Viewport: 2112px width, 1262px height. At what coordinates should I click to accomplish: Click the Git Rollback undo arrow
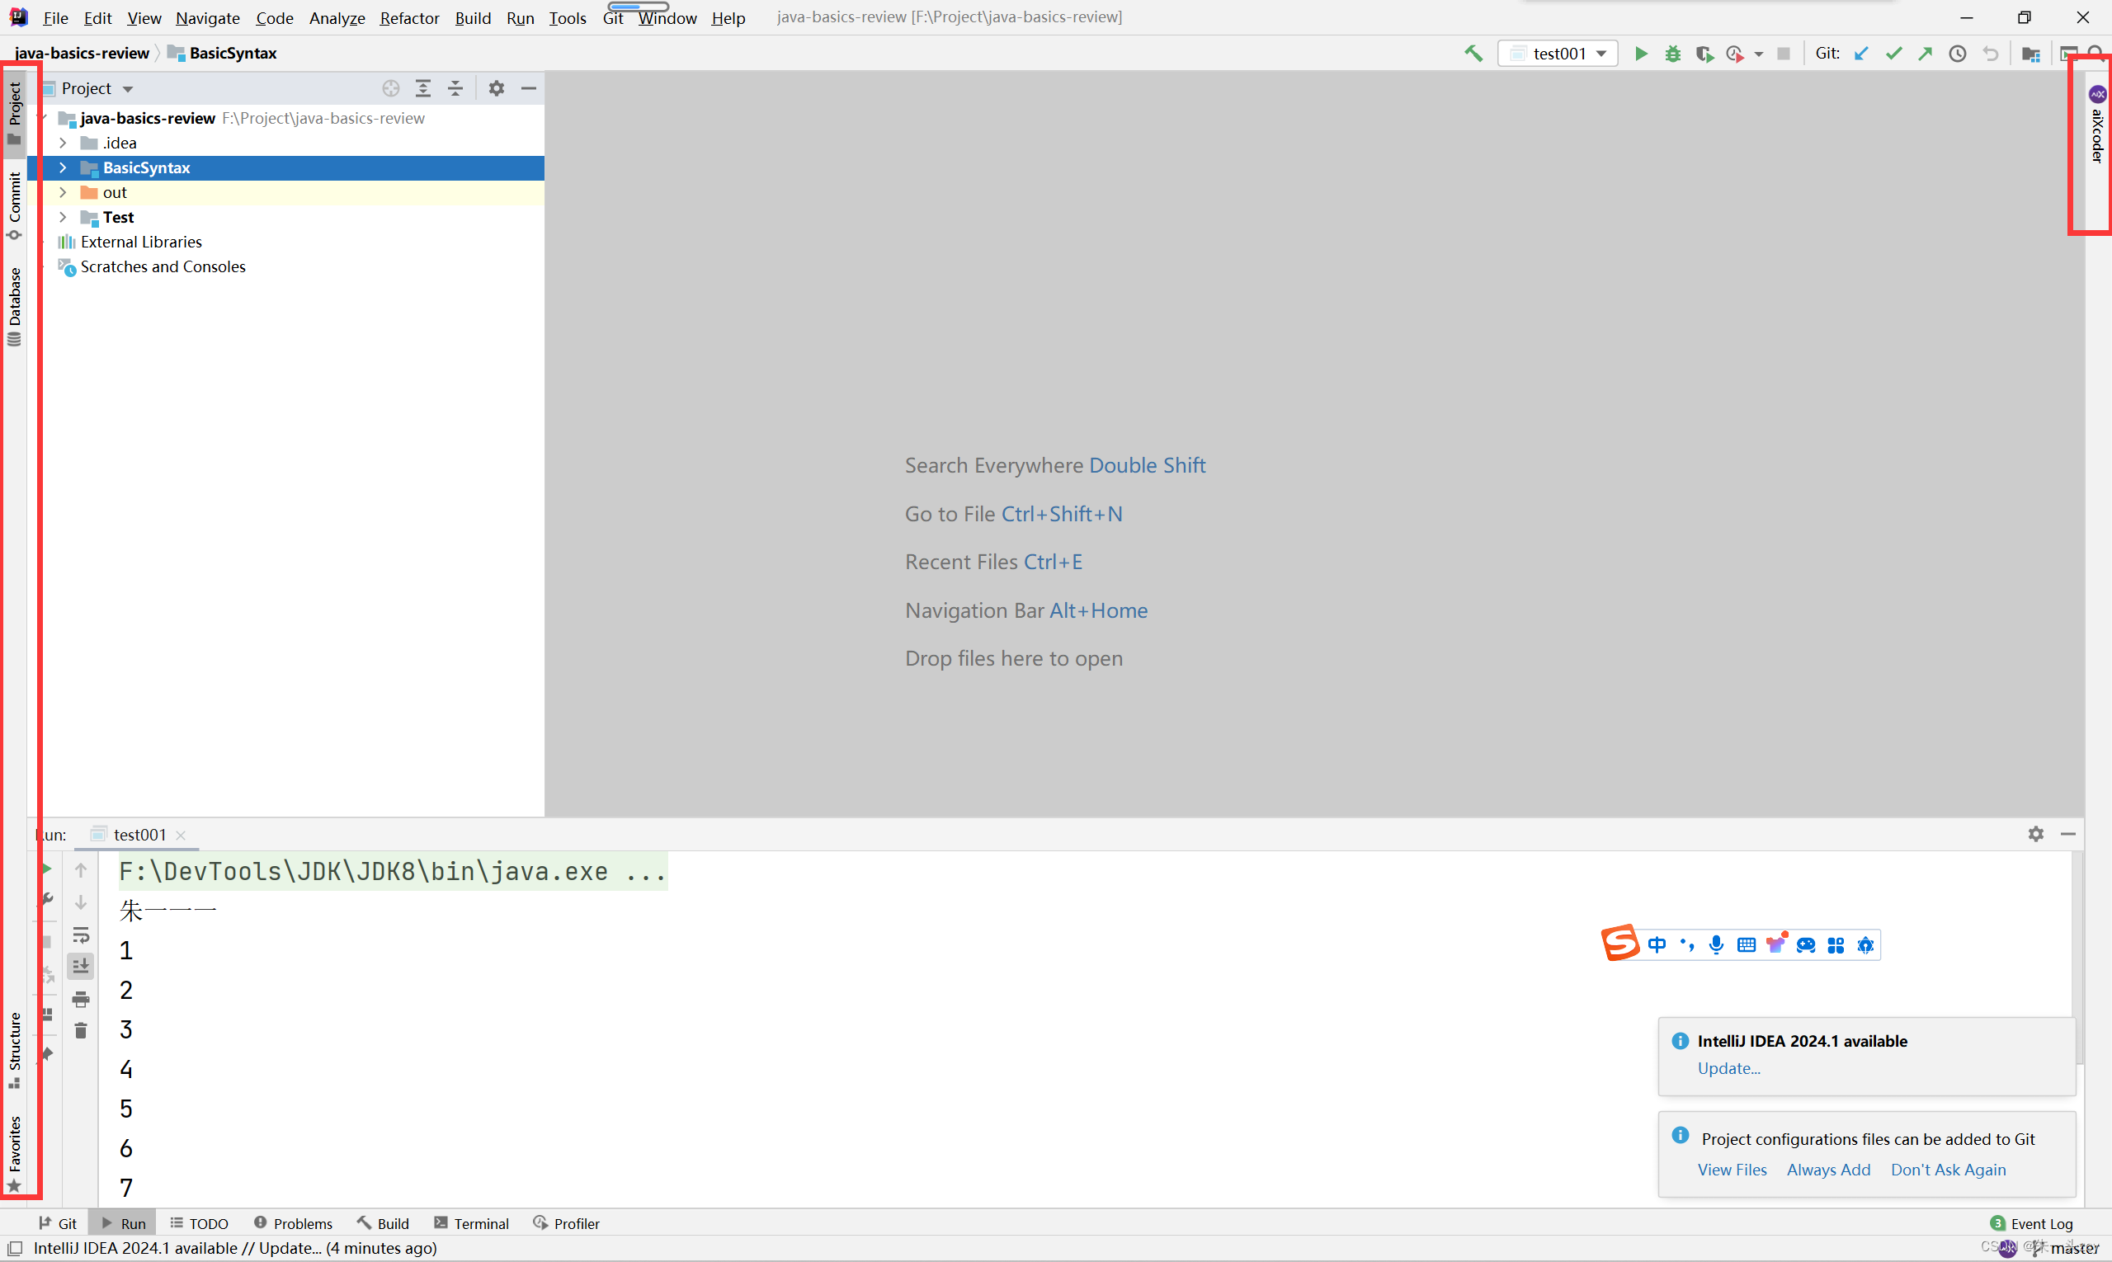point(1991,54)
